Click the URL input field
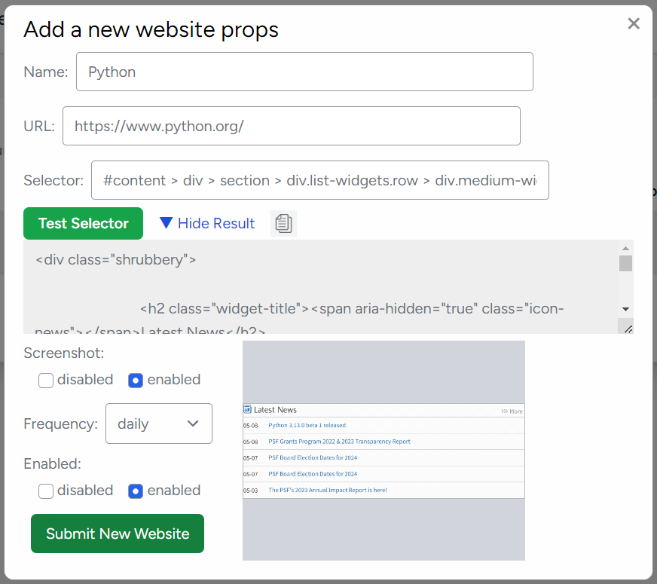Viewport: 657px width, 584px height. click(292, 126)
